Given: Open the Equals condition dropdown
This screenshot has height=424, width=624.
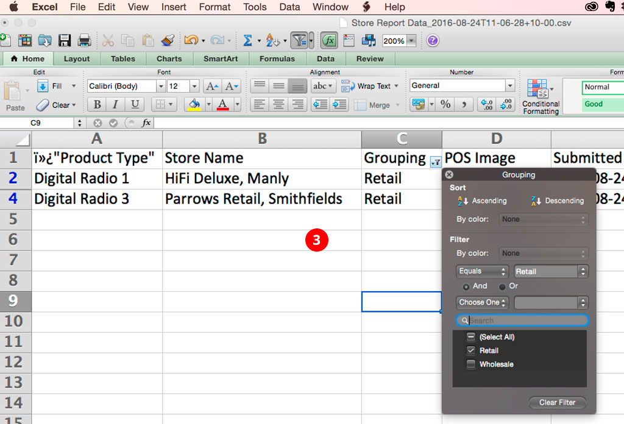Looking at the screenshot, I should tap(482, 272).
